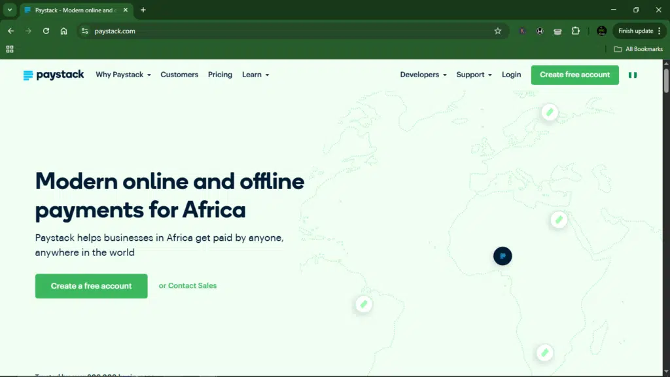The height and width of the screenshot is (377, 670).
Task: Open the browser extensions puzzle icon
Action: coord(575,31)
